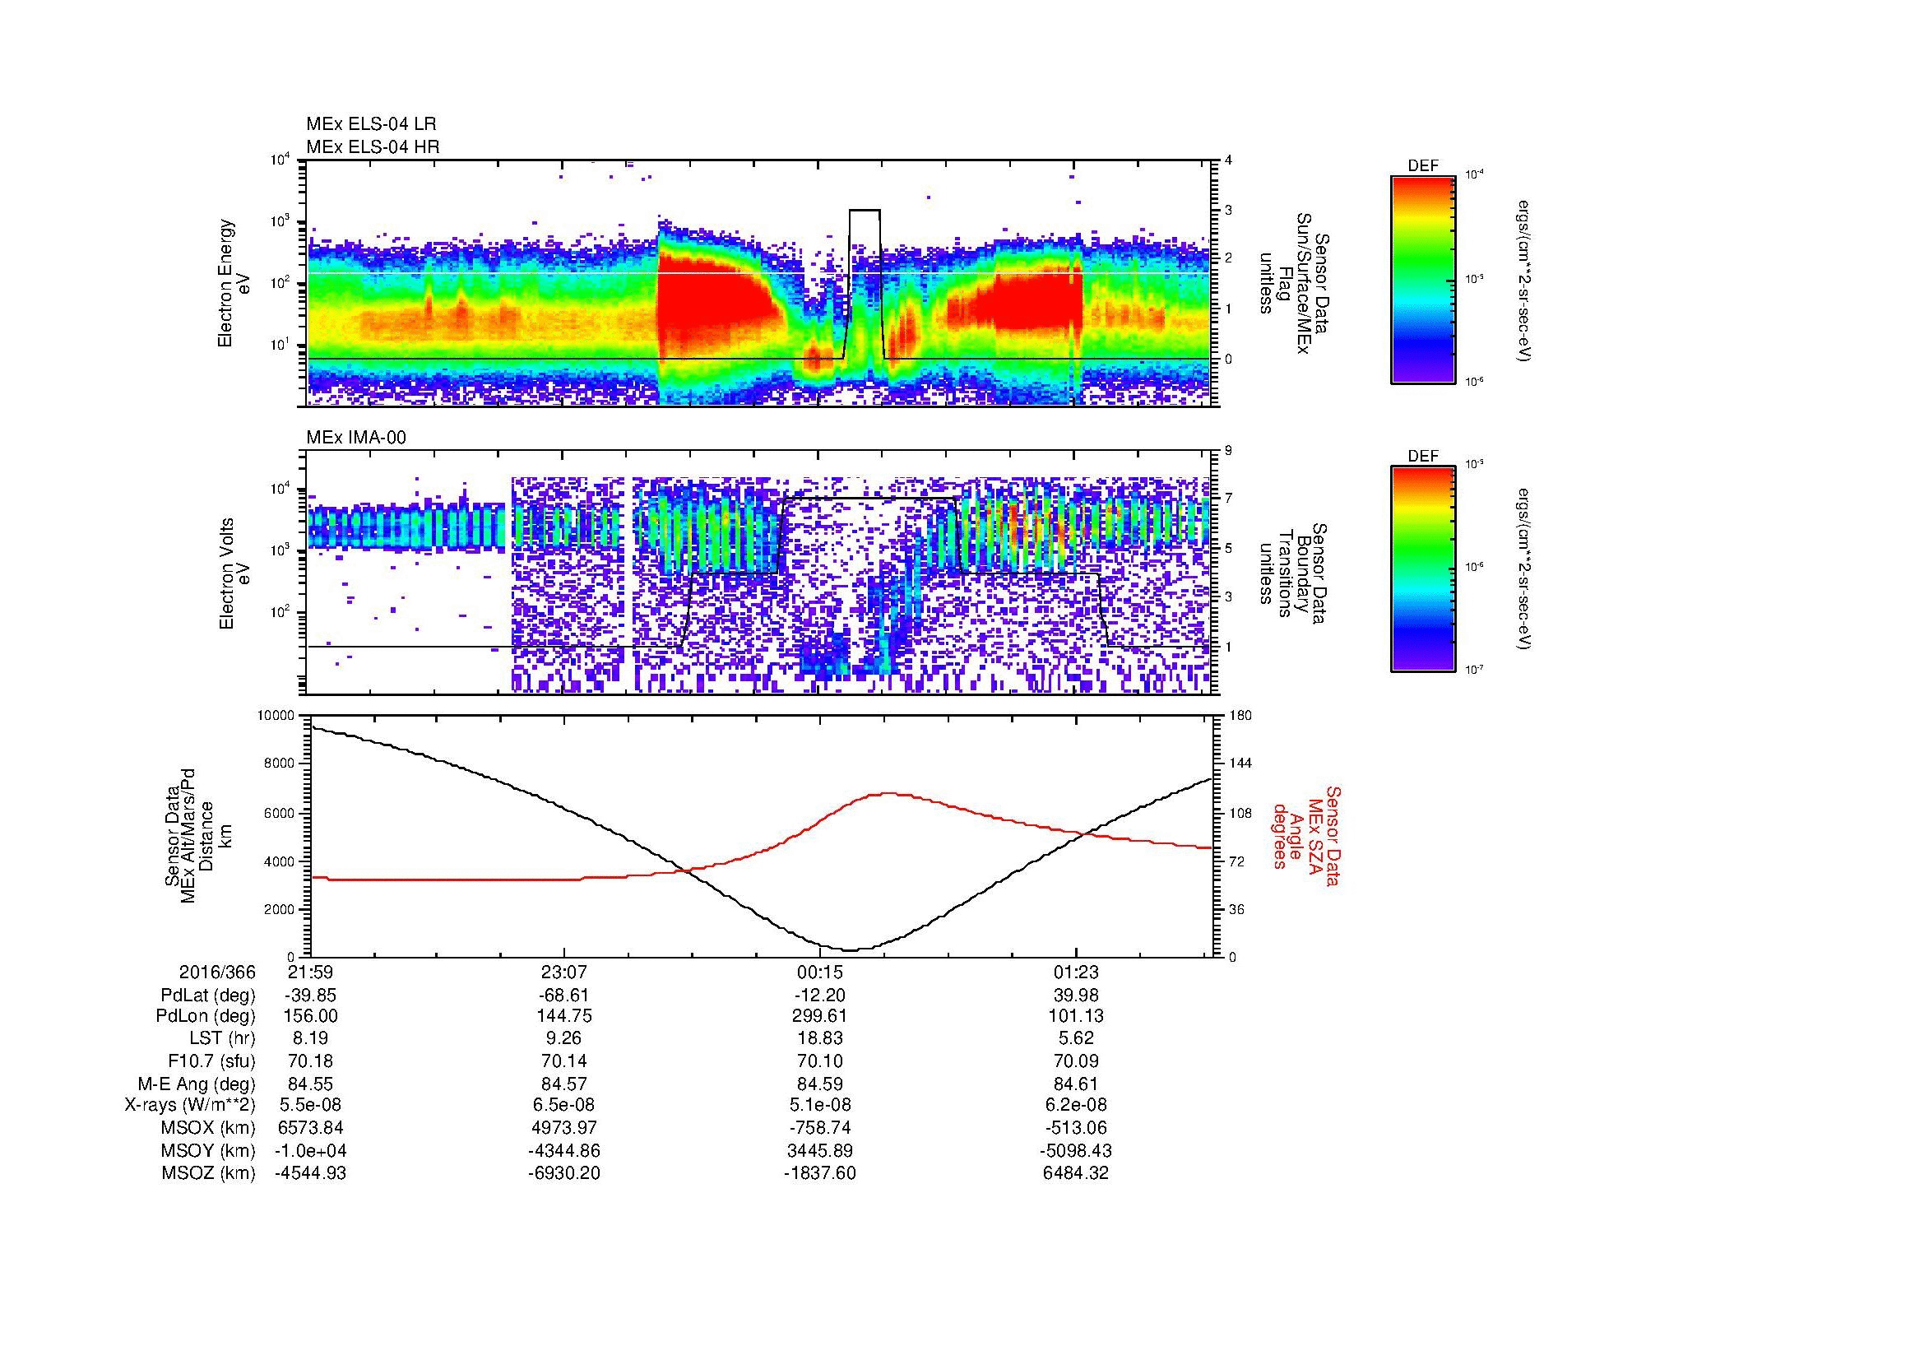Click the M-E Ang value '84.61'
The image size is (1924, 1360).
(1076, 1084)
